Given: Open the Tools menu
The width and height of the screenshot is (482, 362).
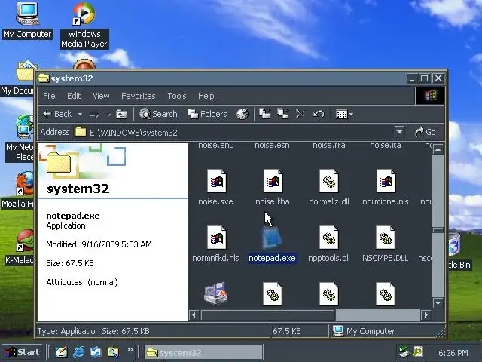Looking at the screenshot, I should [177, 96].
